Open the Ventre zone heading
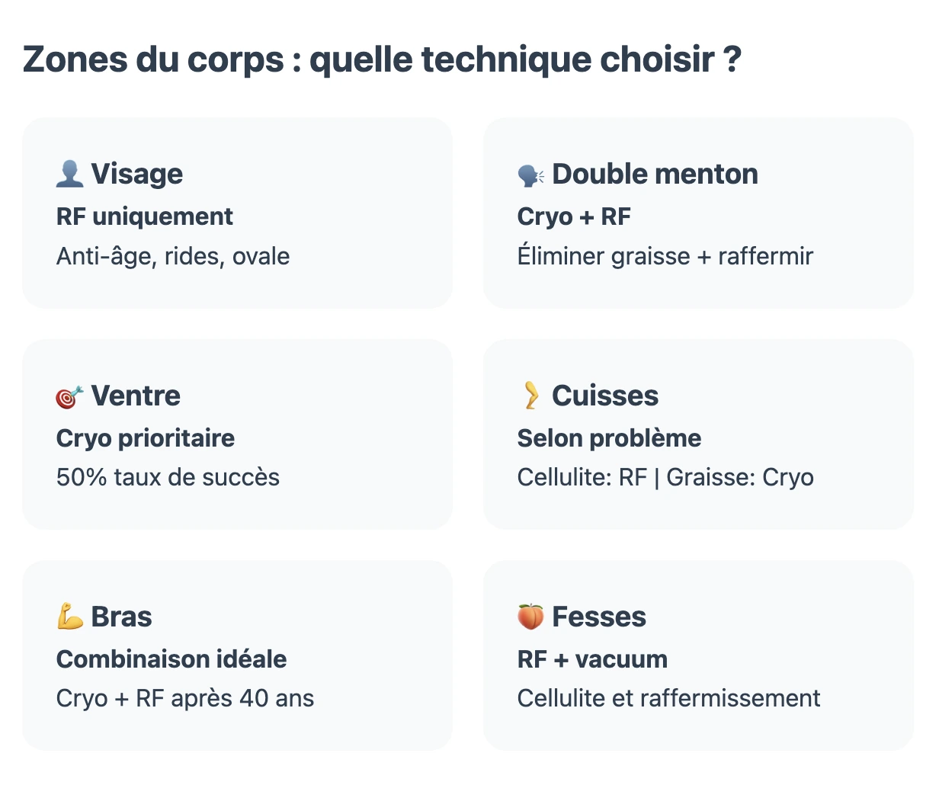Screen dimensions: 939x785 point(136,396)
